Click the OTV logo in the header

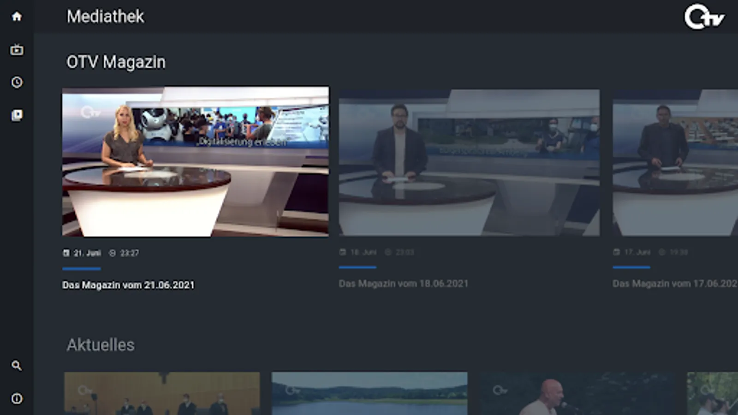point(704,17)
